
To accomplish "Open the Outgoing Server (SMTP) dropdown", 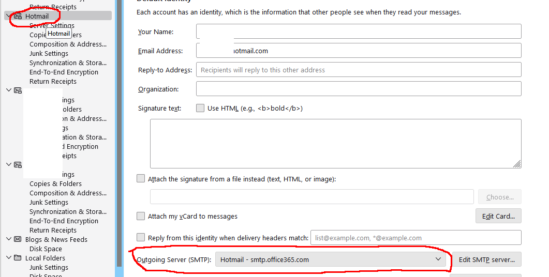I will 331,259.
